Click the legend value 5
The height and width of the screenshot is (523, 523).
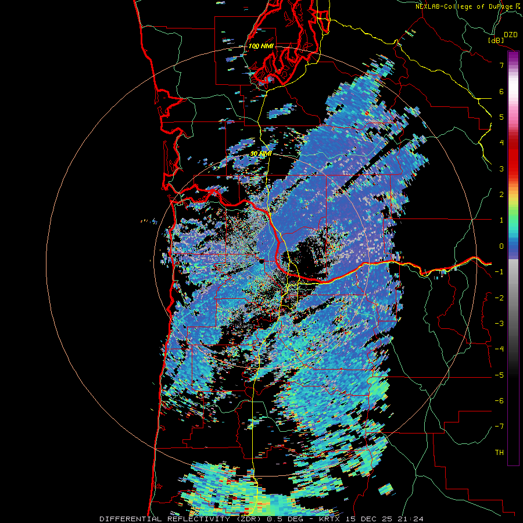501,117
